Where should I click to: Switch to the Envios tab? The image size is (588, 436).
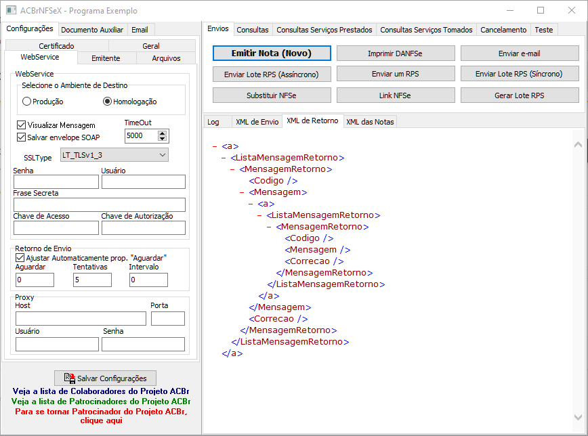tap(218, 28)
